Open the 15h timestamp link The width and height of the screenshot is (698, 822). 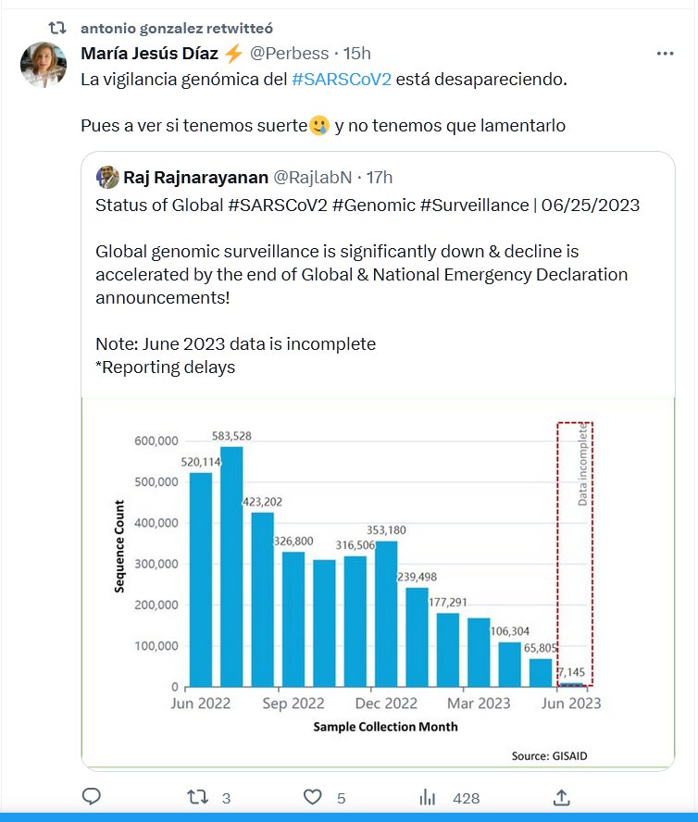pyautogui.click(x=357, y=54)
